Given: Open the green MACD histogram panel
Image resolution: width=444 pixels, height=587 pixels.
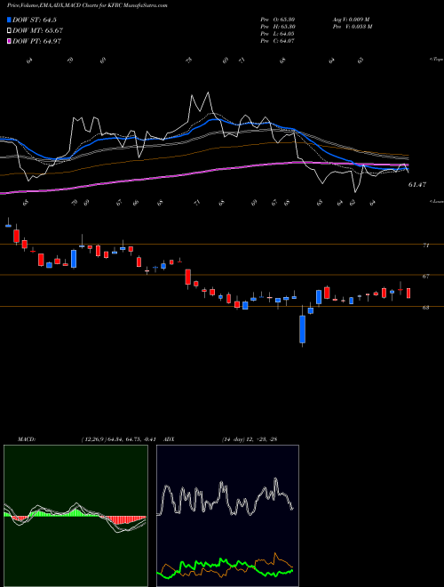Looking at the screenshot, I should tap(75, 516).
